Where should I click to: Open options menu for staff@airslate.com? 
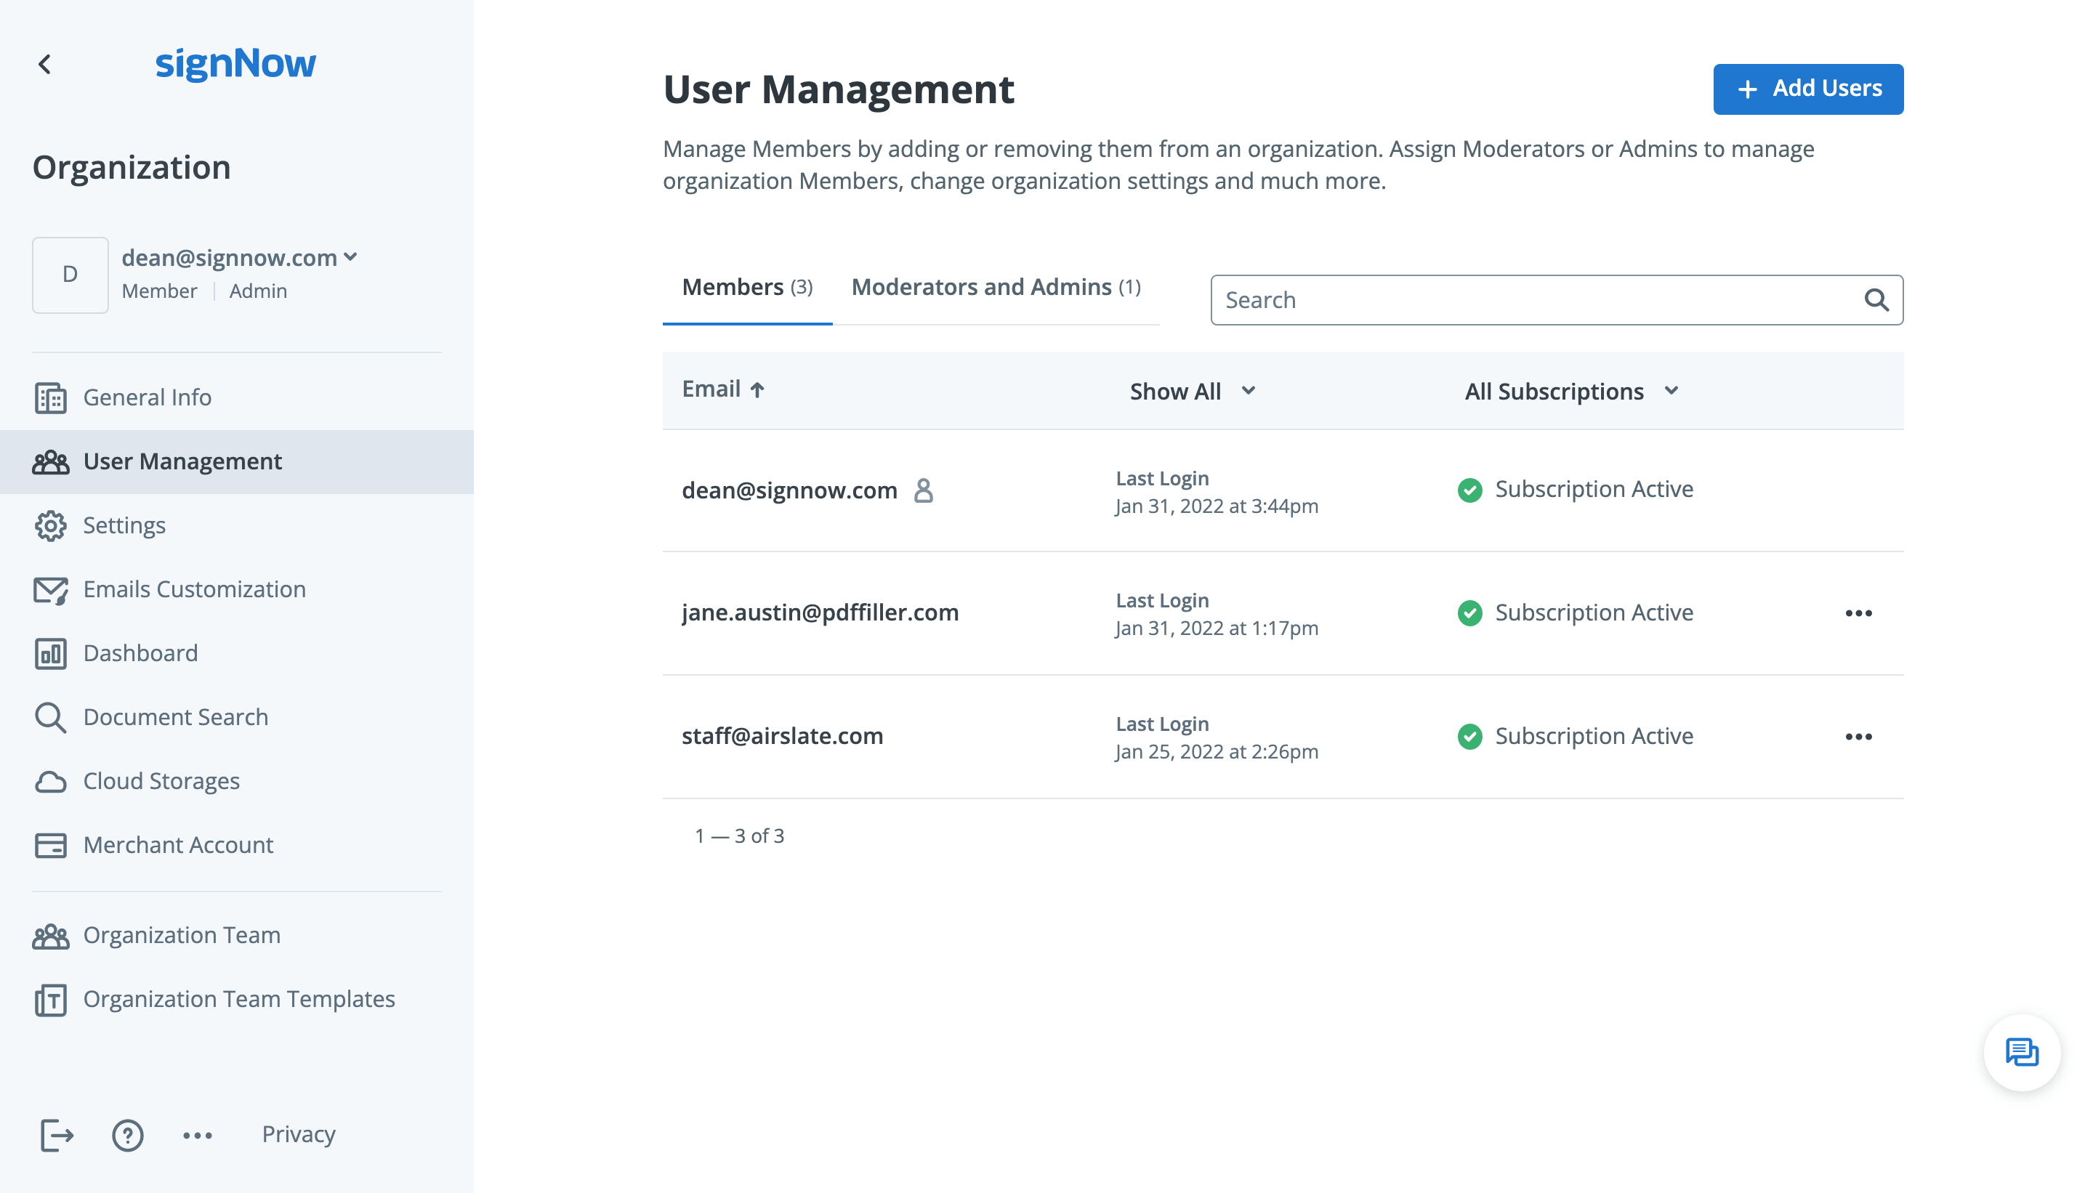pyautogui.click(x=1858, y=737)
